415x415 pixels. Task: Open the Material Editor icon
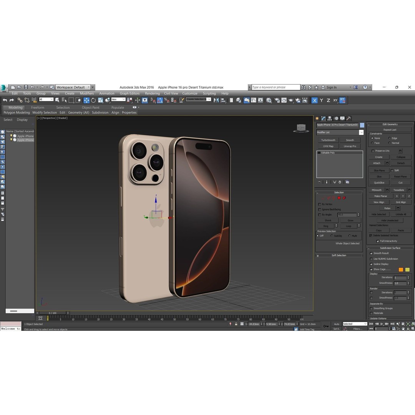pos(269,100)
